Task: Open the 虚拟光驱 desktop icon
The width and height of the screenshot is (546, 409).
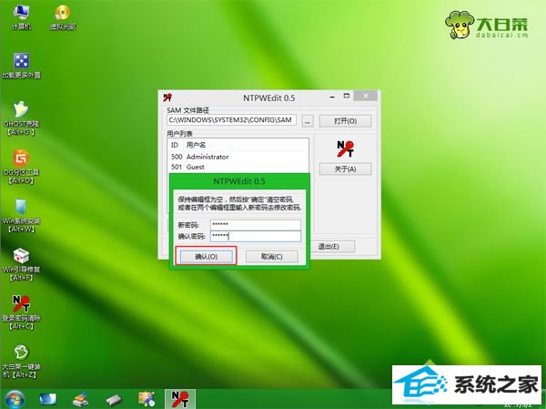Action: pos(63,16)
